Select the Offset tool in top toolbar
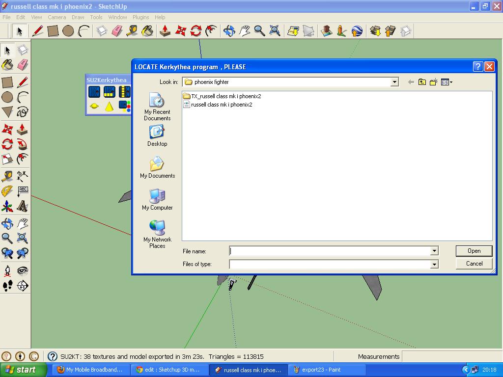Screen dimensions: 503x377 pos(211,31)
